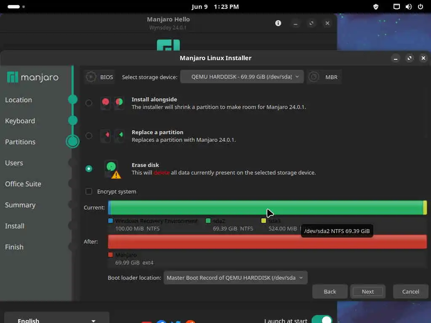Click the 69.99 GiB ext4 label

[x=134, y=262]
